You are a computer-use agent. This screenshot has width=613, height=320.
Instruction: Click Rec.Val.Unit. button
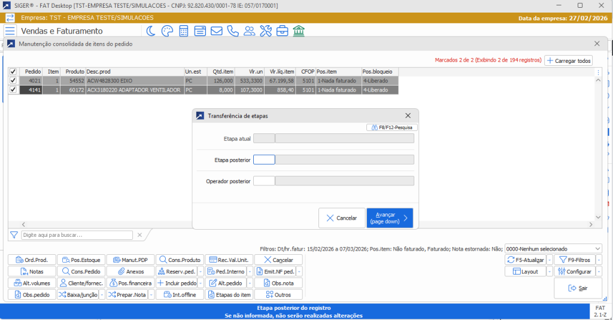tap(229, 260)
